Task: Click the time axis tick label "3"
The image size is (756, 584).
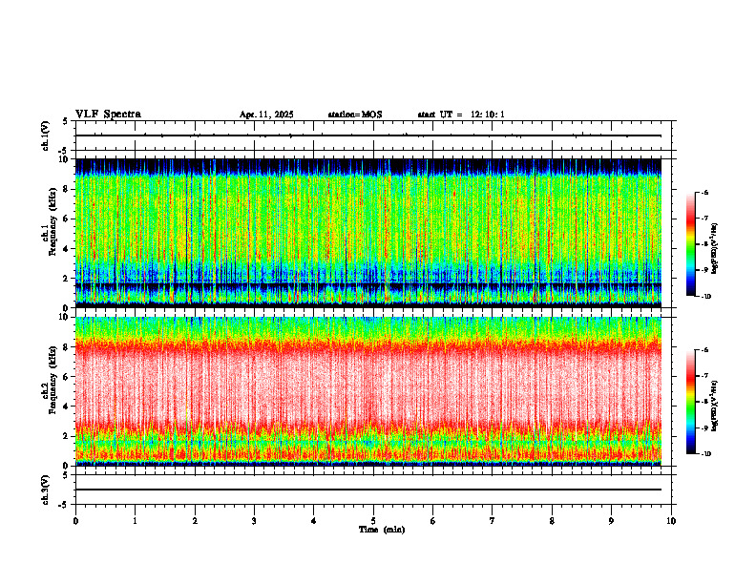Action: click(x=254, y=521)
